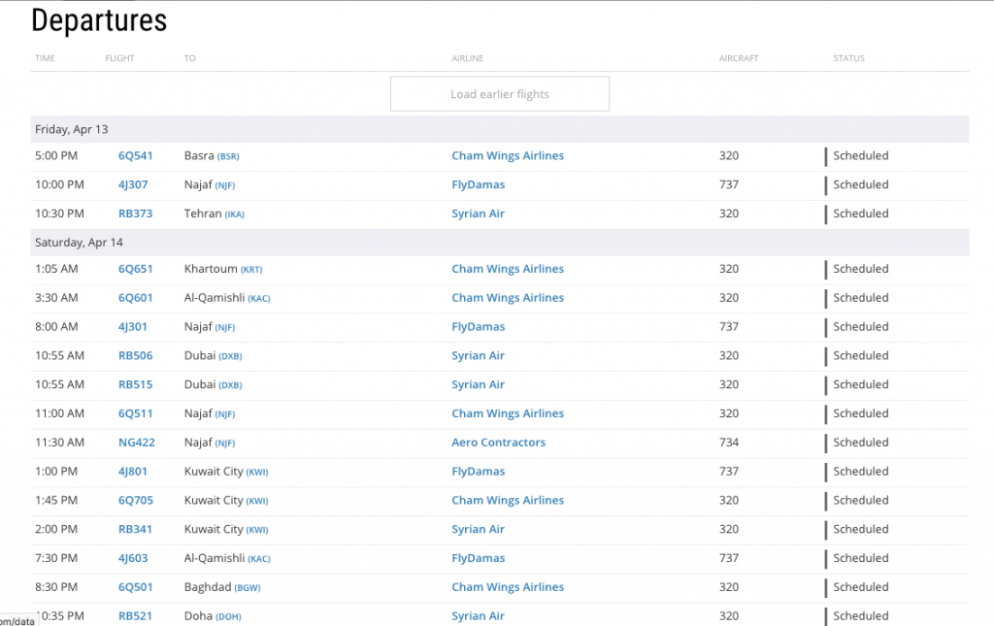Open flight RB515 to Dubai
The height and width of the screenshot is (626, 994).
coord(136,384)
